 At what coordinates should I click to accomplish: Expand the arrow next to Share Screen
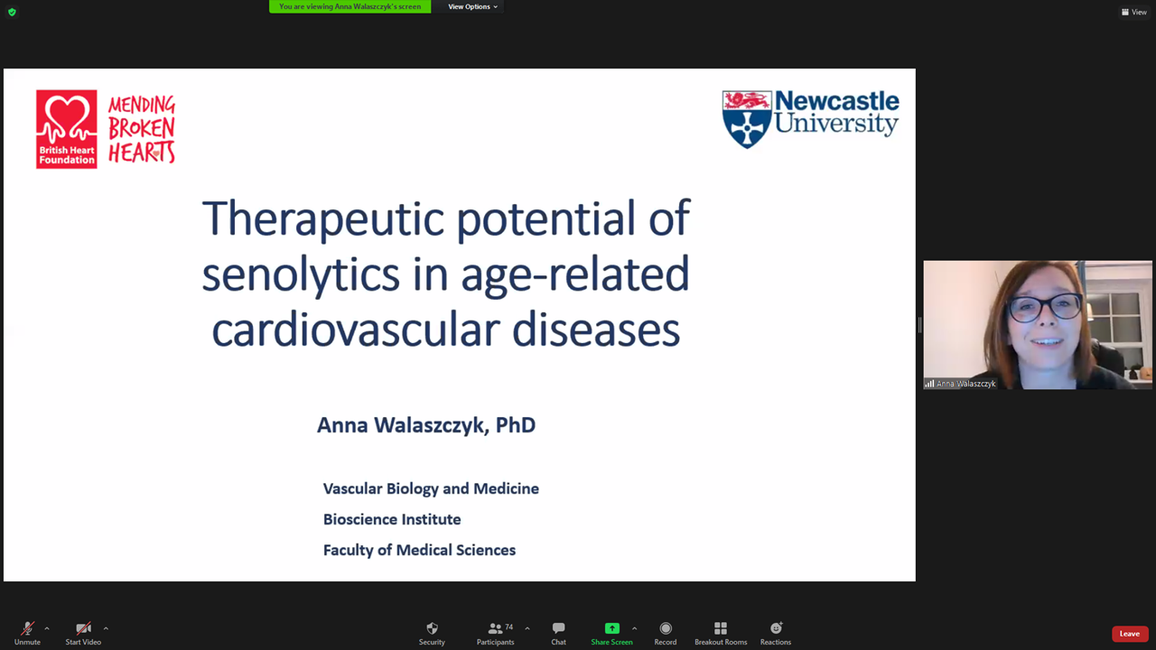pyautogui.click(x=634, y=628)
